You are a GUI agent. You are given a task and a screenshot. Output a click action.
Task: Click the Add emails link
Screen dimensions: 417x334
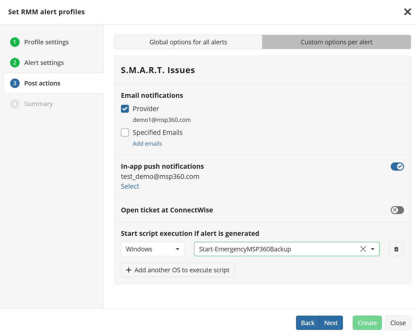[147, 144]
